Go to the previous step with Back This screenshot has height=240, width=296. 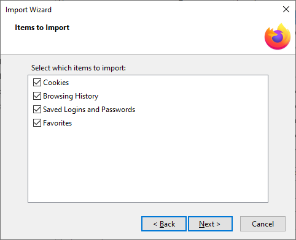click(164, 224)
